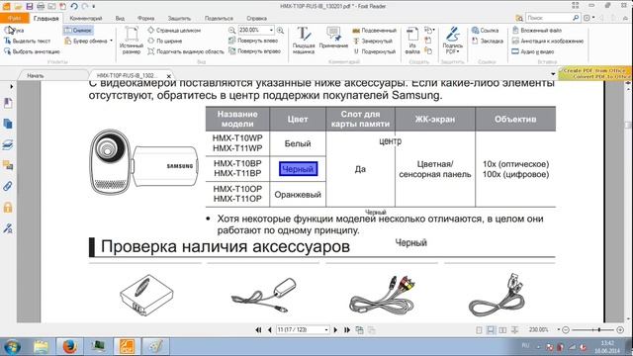This screenshot has width=633, height=356.
Task: Switch to the View (Вид) ribbon tab
Action: 120,18
